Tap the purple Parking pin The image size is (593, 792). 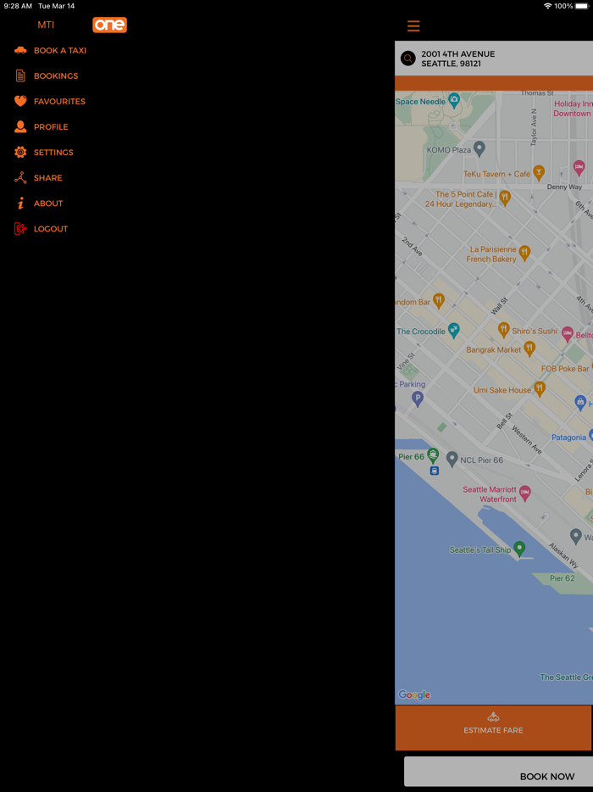click(x=418, y=399)
